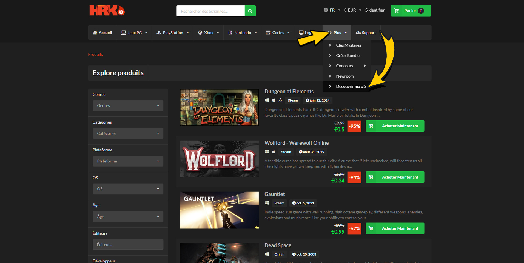524x263 pixels.
Task: Click the card icon beside Cartes
Action: (268, 33)
